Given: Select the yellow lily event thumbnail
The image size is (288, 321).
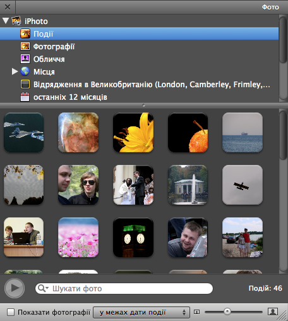Looking at the screenshot, I should coord(133,132).
